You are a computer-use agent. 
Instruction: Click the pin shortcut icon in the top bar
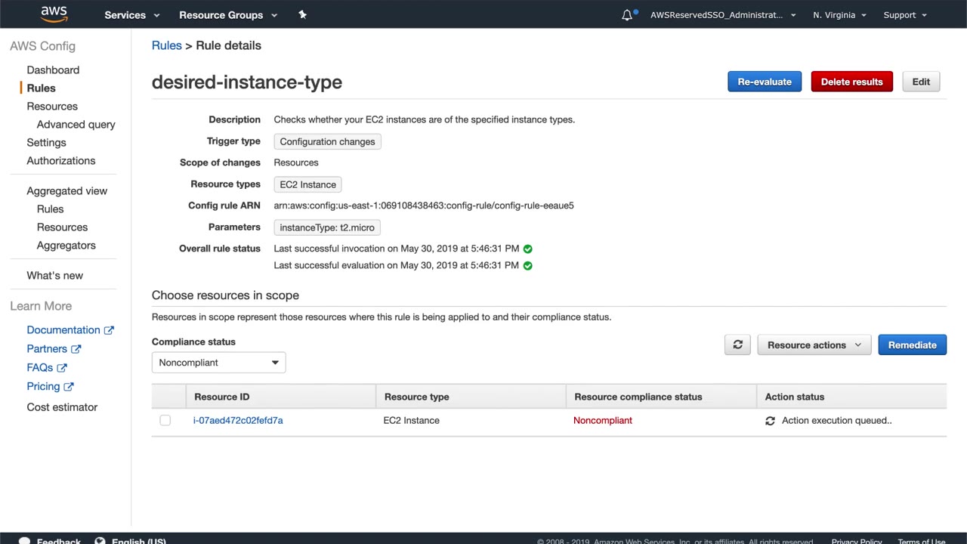[x=302, y=14]
